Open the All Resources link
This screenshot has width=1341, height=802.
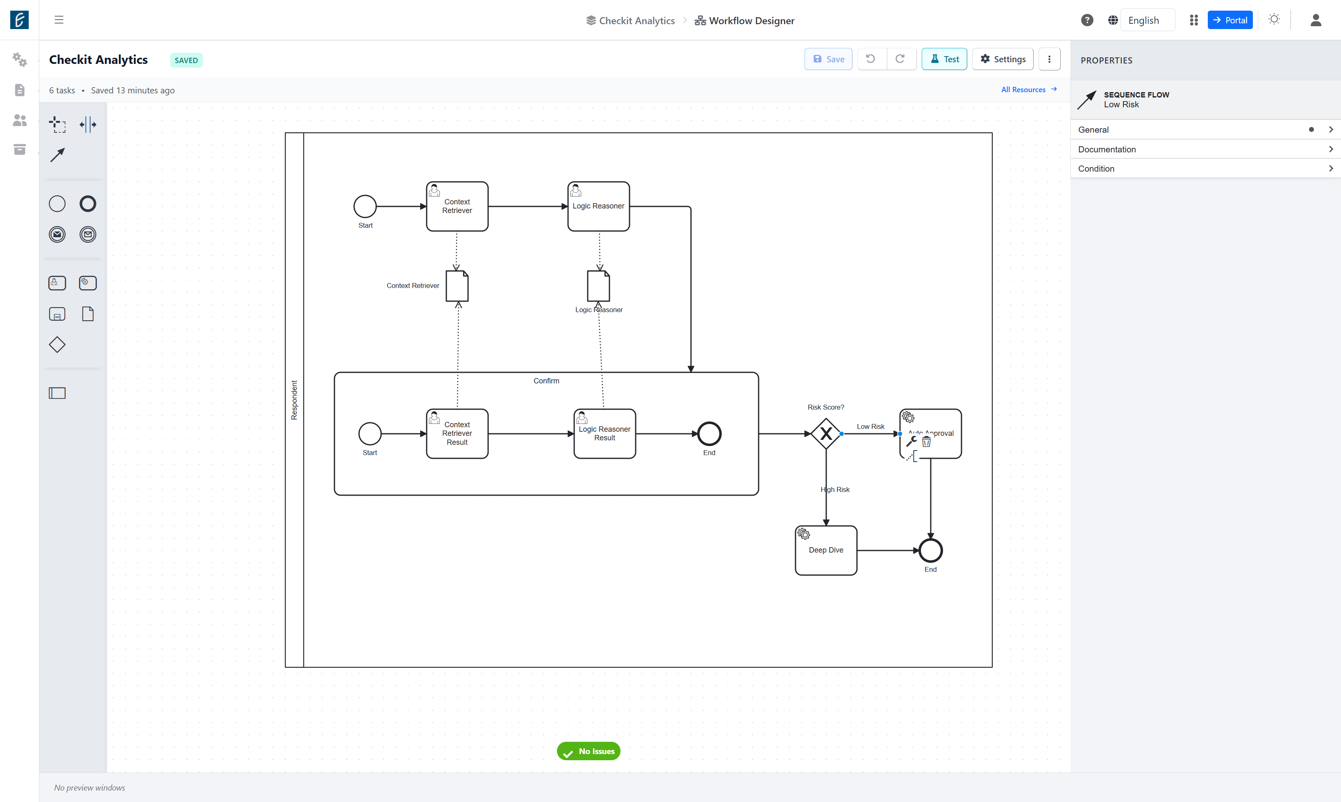click(x=1029, y=90)
